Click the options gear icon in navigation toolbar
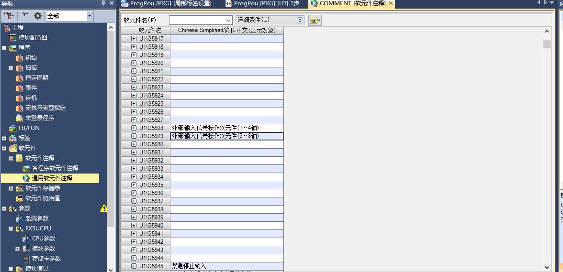The width and height of the screenshot is (563, 272). [38, 16]
